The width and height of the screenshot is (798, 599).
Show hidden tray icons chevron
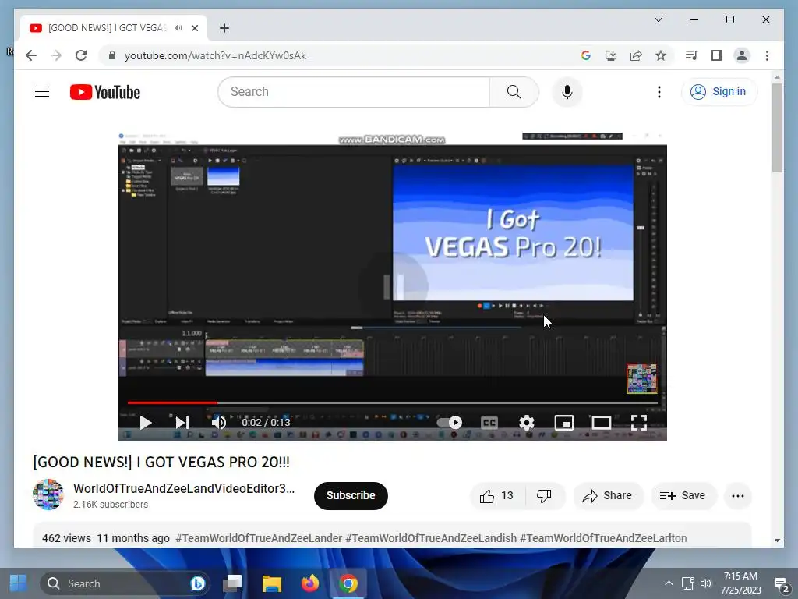[669, 583]
